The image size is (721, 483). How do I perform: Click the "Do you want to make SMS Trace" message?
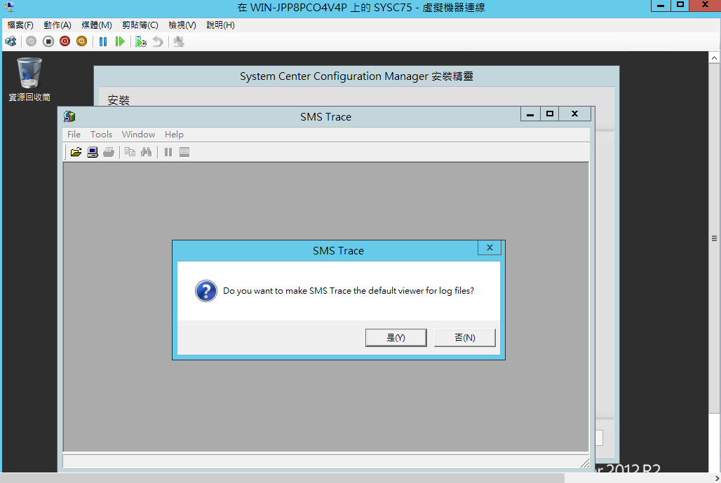click(349, 290)
